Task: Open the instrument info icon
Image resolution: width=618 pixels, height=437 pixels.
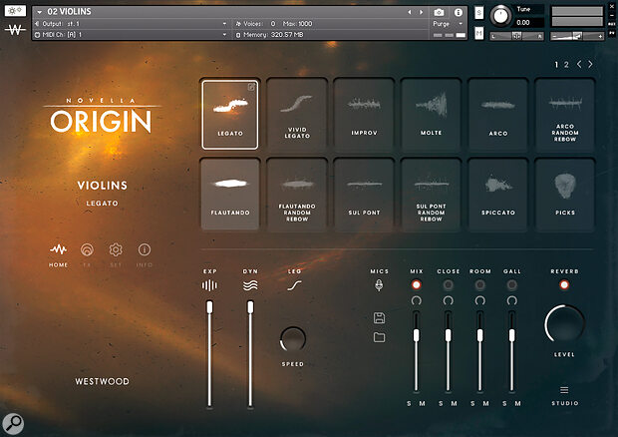Action: 458,12
